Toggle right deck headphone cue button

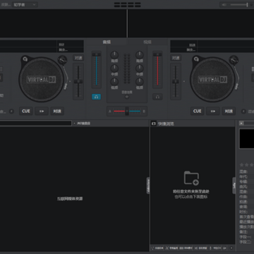point(157,97)
